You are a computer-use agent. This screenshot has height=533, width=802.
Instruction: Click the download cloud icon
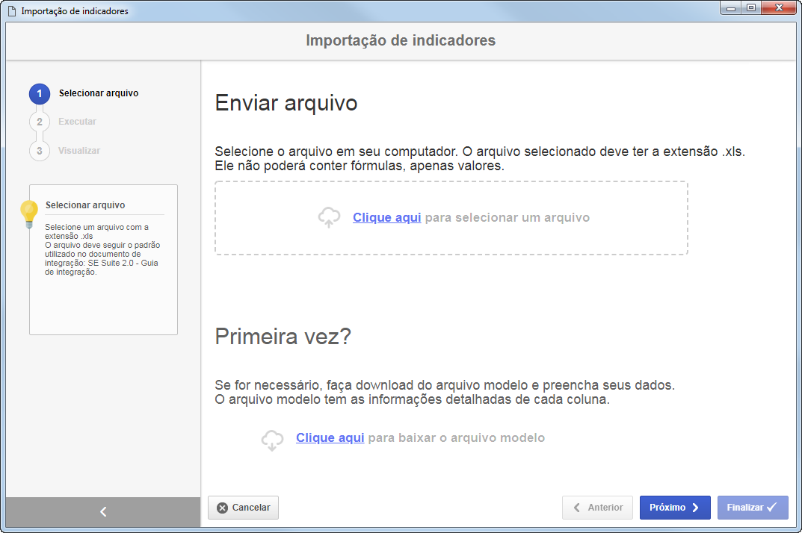tap(272, 440)
